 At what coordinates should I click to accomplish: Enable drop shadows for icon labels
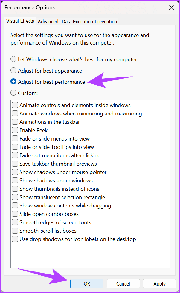pyautogui.click(x=15, y=239)
